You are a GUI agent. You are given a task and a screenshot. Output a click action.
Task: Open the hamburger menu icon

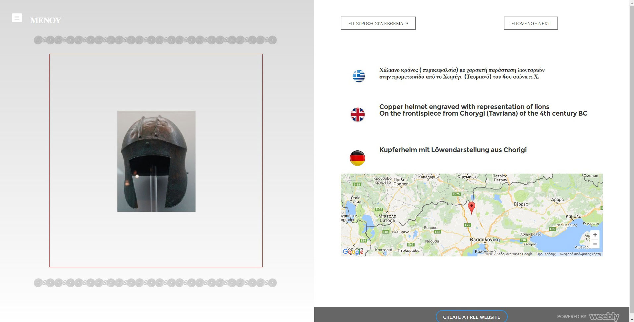[x=17, y=18]
